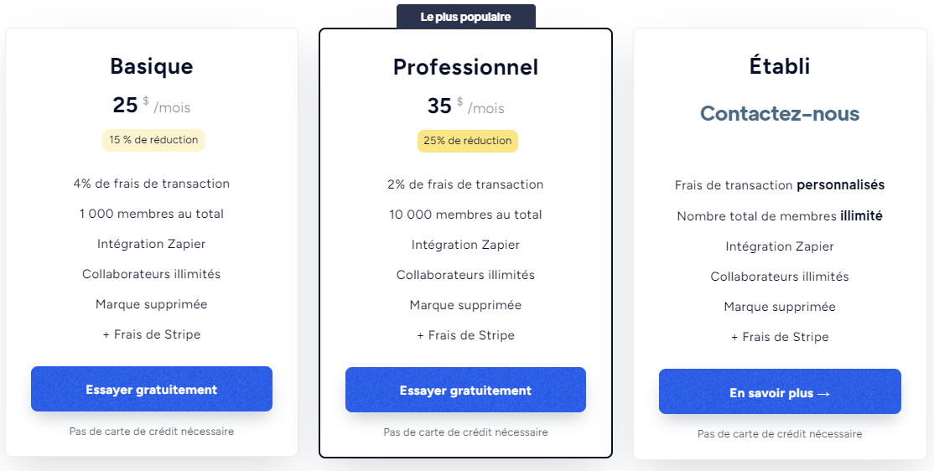934x471 pixels.
Task: Click Essayer gratuitement in Professionnel plan
Action: point(465,390)
